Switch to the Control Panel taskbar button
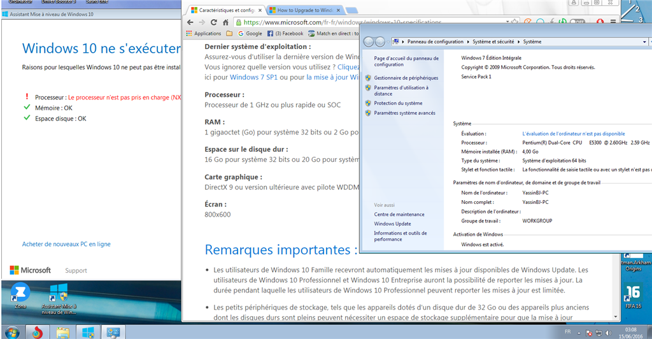Image resolution: width=652 pixels, height=339 pixels. tap(113, 333)
